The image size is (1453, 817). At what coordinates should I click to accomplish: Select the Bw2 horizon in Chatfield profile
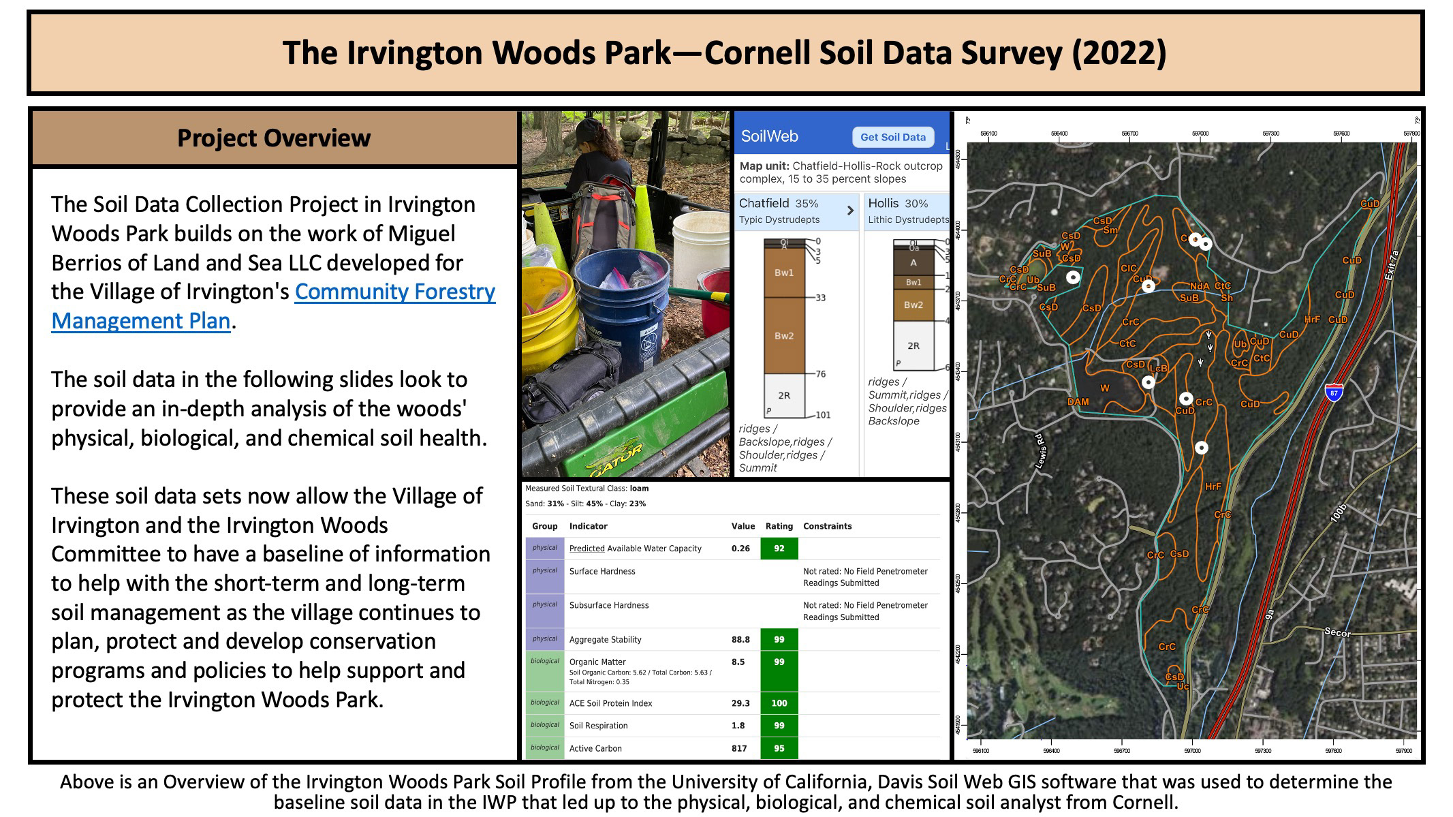tap(784, 336)
